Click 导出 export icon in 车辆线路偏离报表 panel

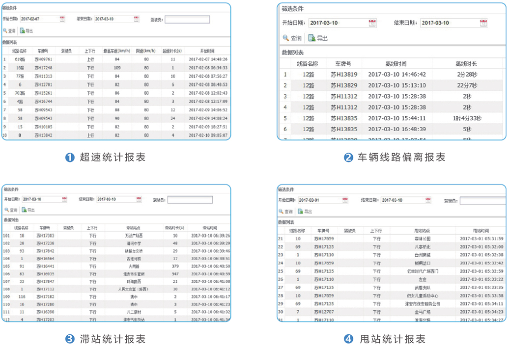click(312, 38)
